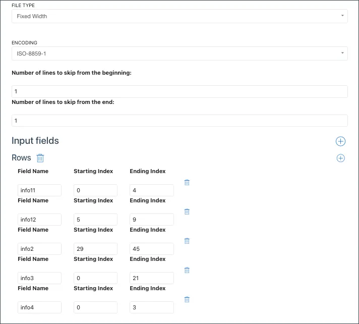Add a new row with Rows plus icon

pyautogui.click(x=340, y=158)
